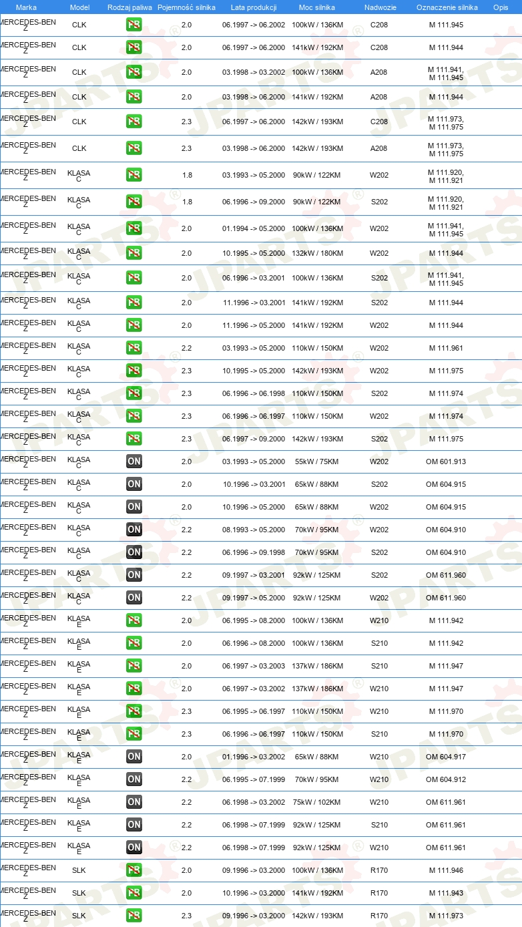Image resolution: width=522 pixels, height=927 pixels.
Task: Click PB fuel icon in 132kW / 180KM row
Action: tap(134, 253)
